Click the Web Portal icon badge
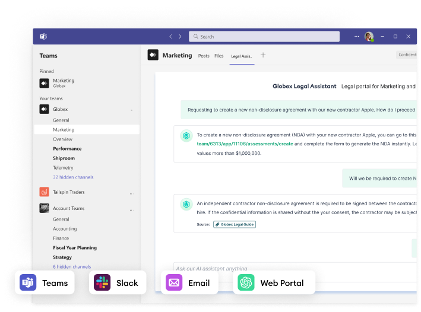421x312 pixels. pyautogui.click(x=246, y=282)
